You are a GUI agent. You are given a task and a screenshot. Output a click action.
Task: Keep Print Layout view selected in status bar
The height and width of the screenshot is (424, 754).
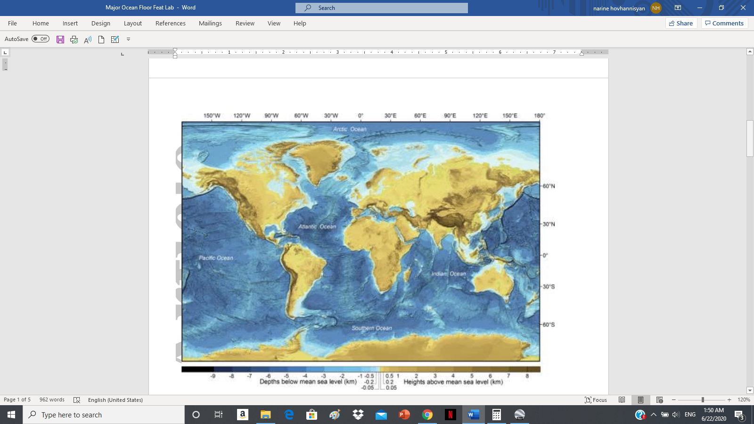(x=640, y=400)
